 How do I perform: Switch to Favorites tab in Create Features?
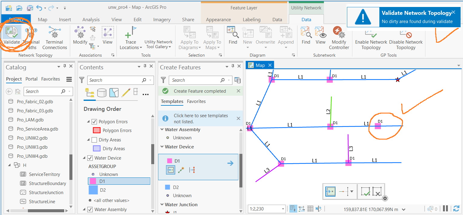pyautogui.click(x=196, y=101)
